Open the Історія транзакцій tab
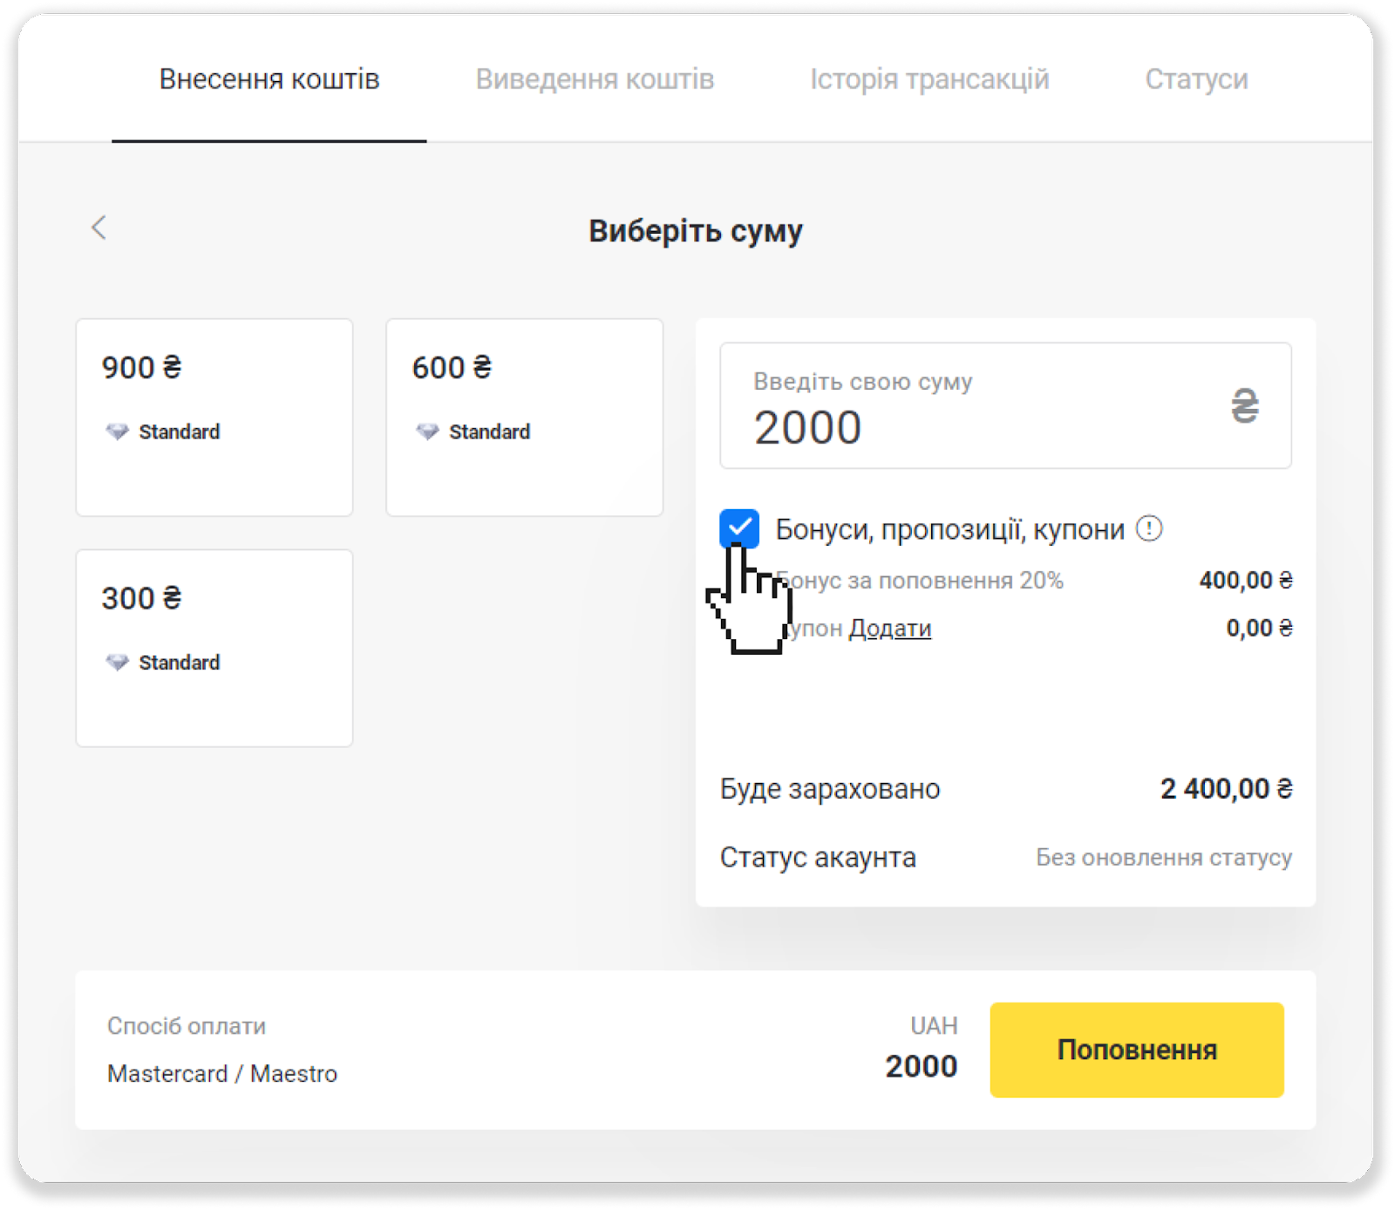 coord(929,79)
